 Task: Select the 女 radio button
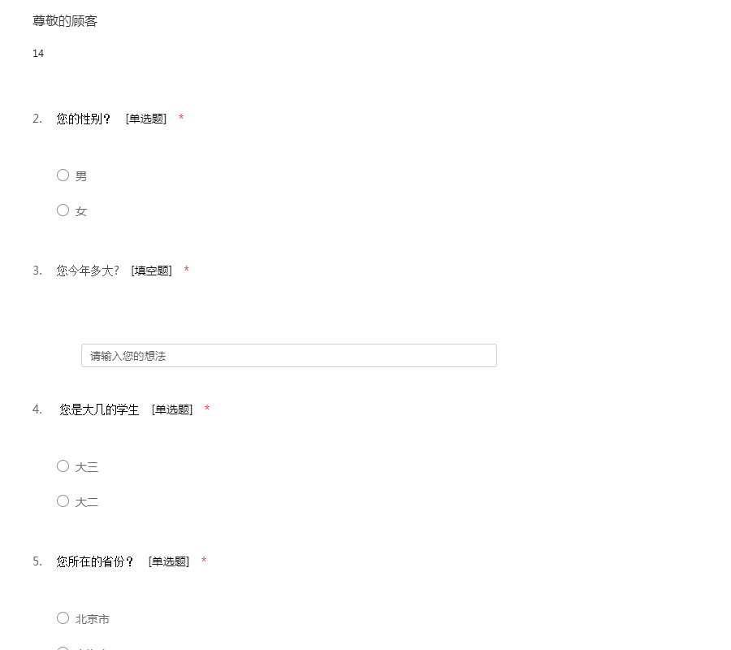(63, 210)
